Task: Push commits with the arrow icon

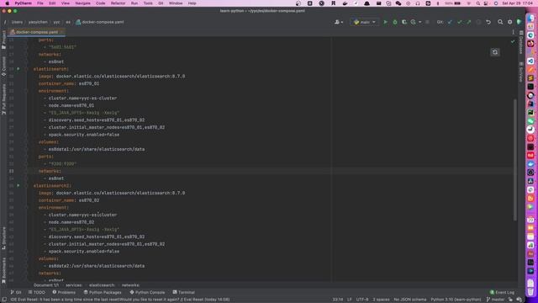Action: [469, 22]
